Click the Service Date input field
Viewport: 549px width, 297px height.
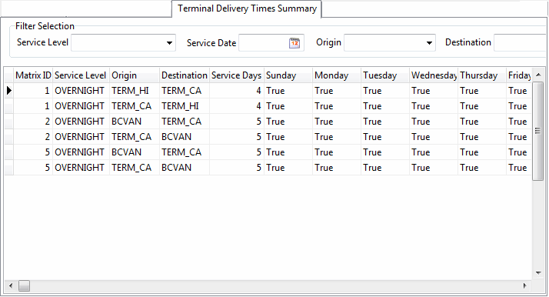click(264, 43)
